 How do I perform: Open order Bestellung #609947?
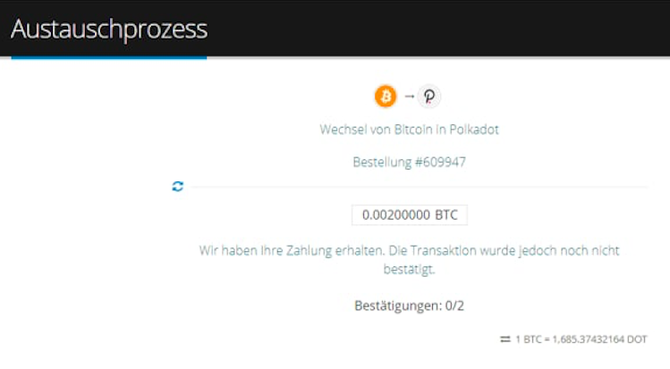410,162
